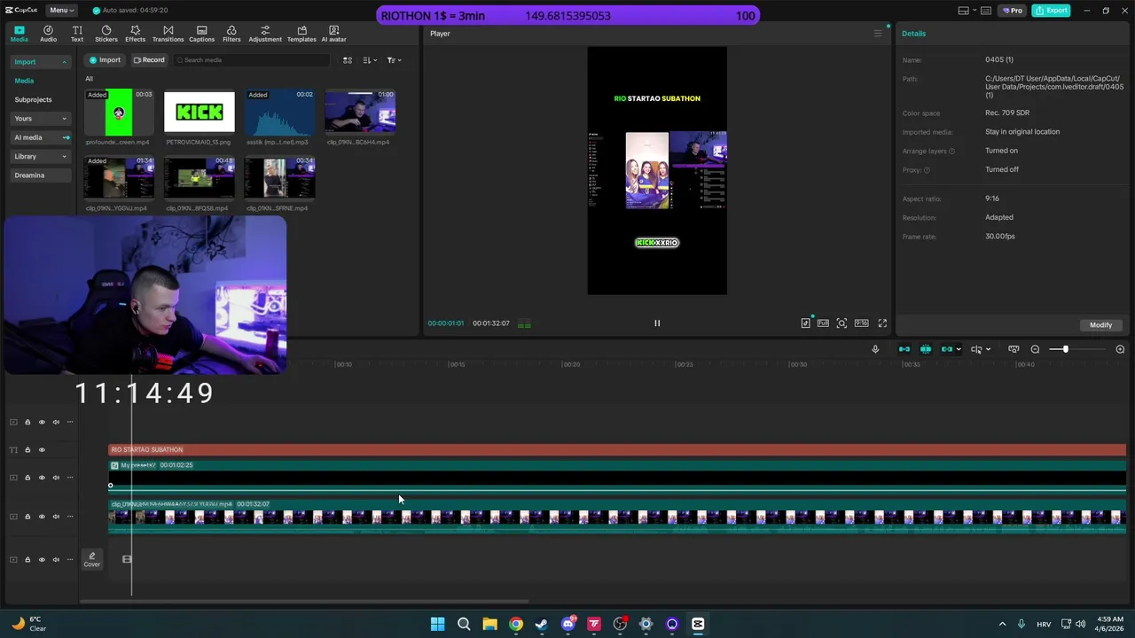The image size is (1135, 638).
Task: Open the Templates panel icon
Action: pyautogui.click(x=301, y=34)
